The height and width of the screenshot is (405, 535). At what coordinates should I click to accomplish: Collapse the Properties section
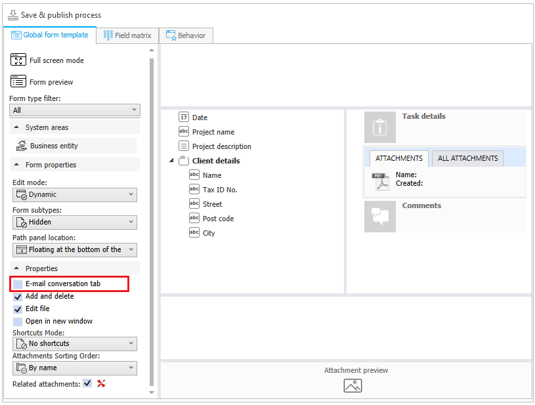point(16,268)
